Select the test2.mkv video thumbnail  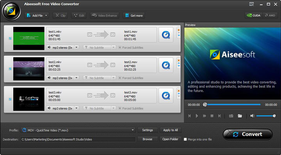point(28,69)
